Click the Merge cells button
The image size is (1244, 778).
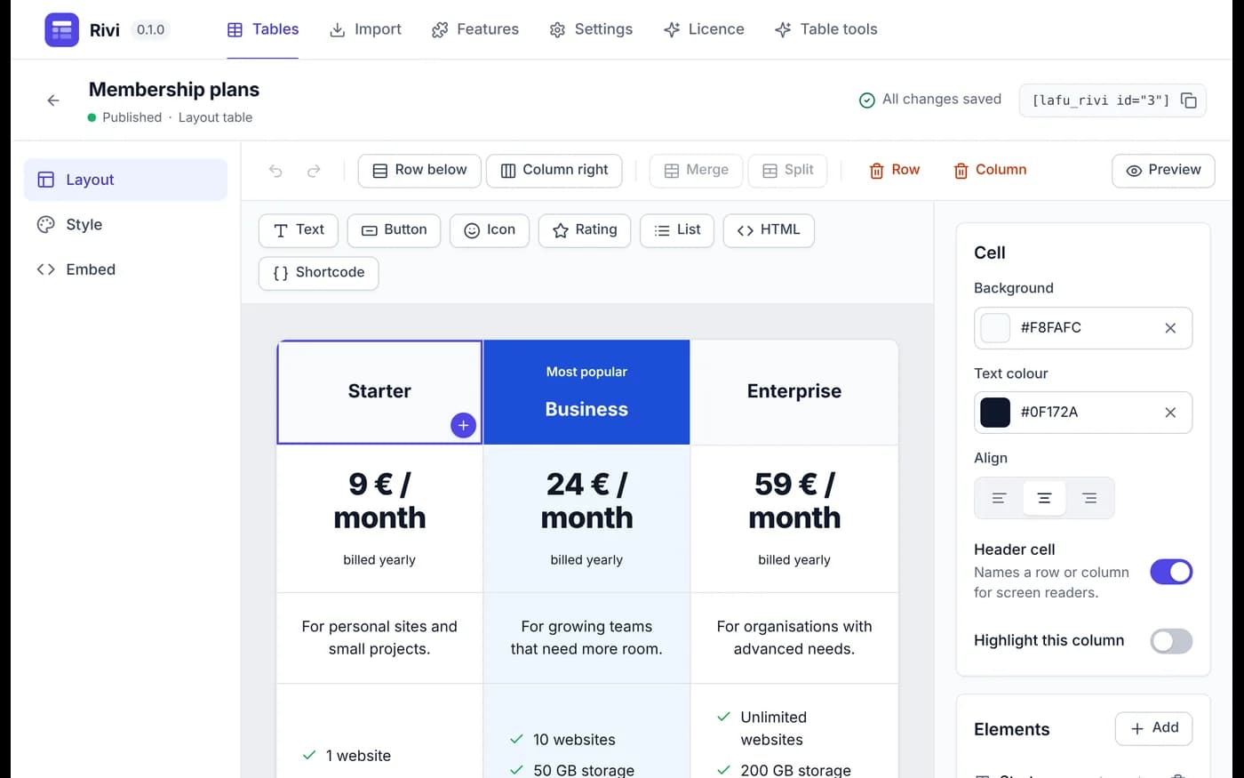pos(697,171)
